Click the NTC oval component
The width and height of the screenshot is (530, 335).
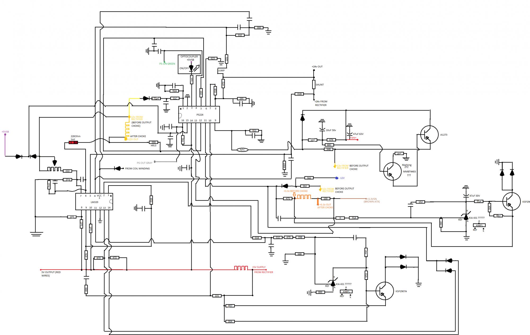click(242, 150)
